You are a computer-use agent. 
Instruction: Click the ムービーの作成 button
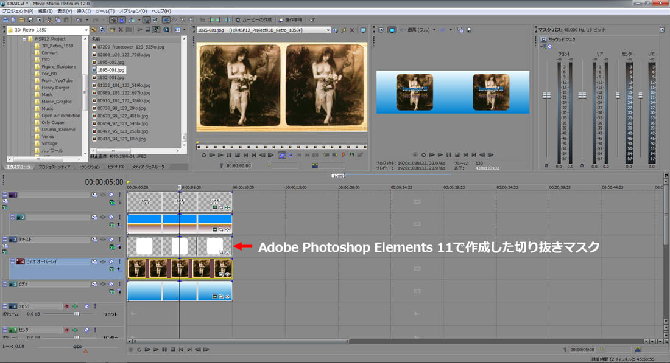click(254, 20)
